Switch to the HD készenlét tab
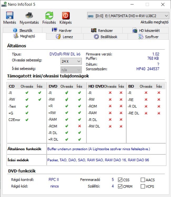Viewport: 171px width, 197px height. pyautogui.click(x=145, y=30)
